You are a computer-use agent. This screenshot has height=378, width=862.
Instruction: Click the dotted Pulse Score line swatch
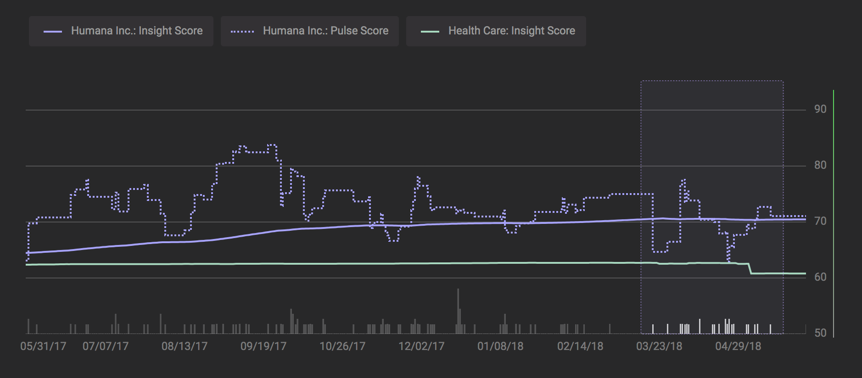coord(242,32)
